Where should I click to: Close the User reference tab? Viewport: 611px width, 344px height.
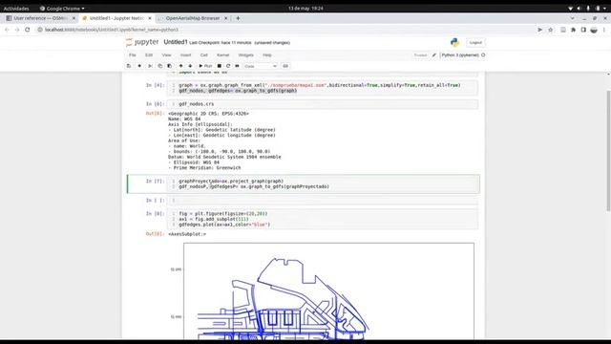pos(74,18)
